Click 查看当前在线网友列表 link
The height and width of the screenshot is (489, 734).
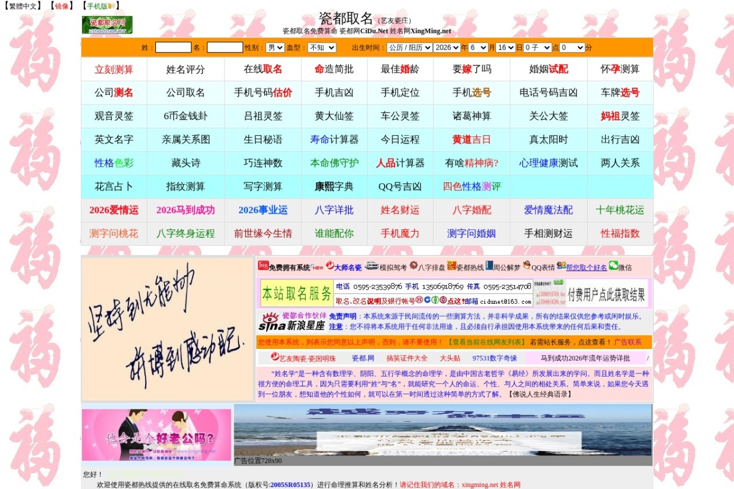click(x=487, y=342)
